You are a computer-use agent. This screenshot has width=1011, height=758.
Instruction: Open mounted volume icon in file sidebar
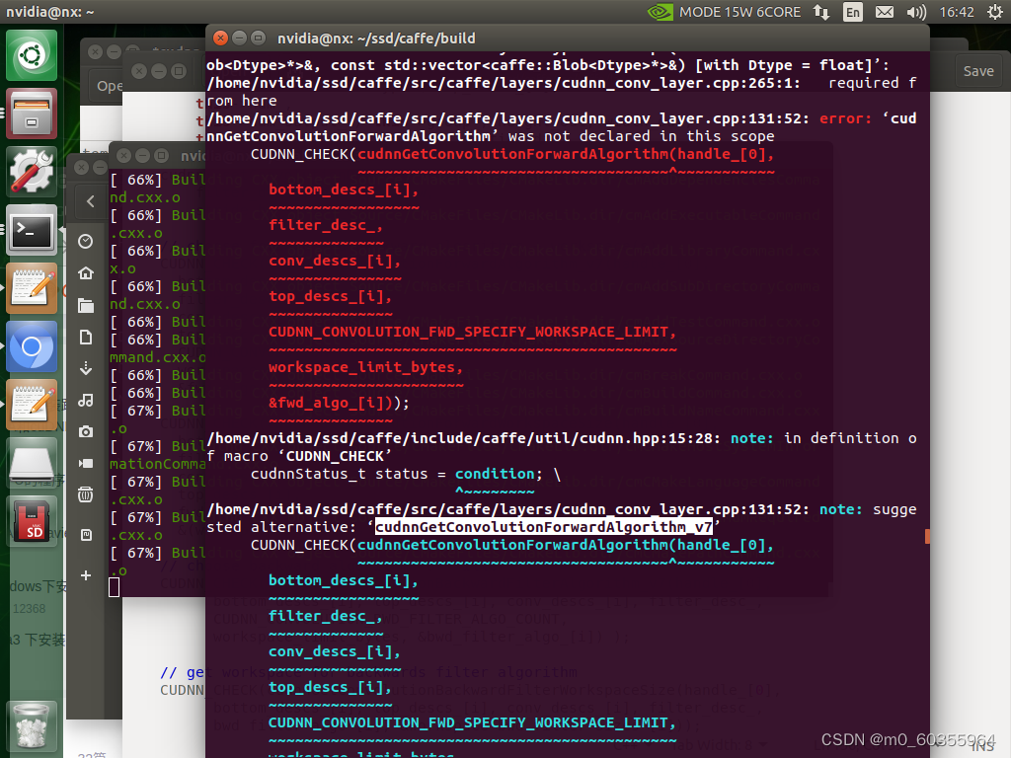[x=86, y=535]
